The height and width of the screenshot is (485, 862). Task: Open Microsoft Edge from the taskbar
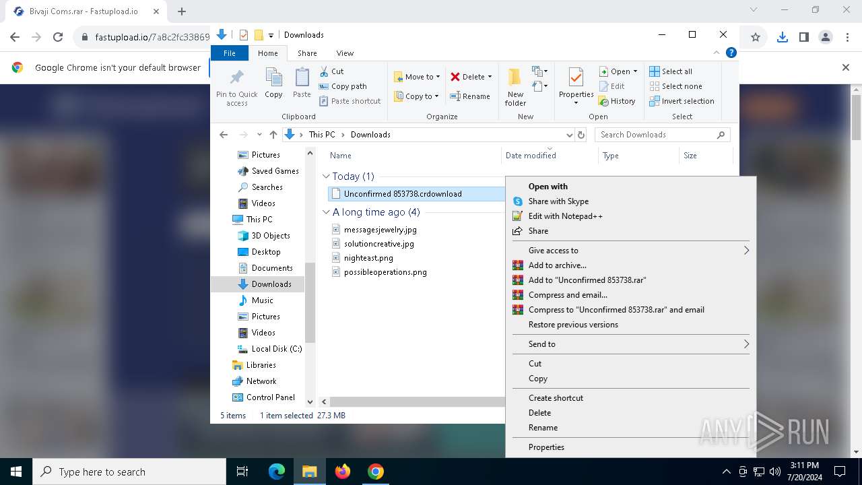coord(277,472)
